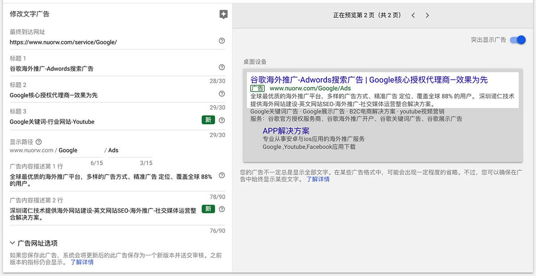Click the www.nuorw.com / path prefix text

pyautogui.click(x=33, y=151)
